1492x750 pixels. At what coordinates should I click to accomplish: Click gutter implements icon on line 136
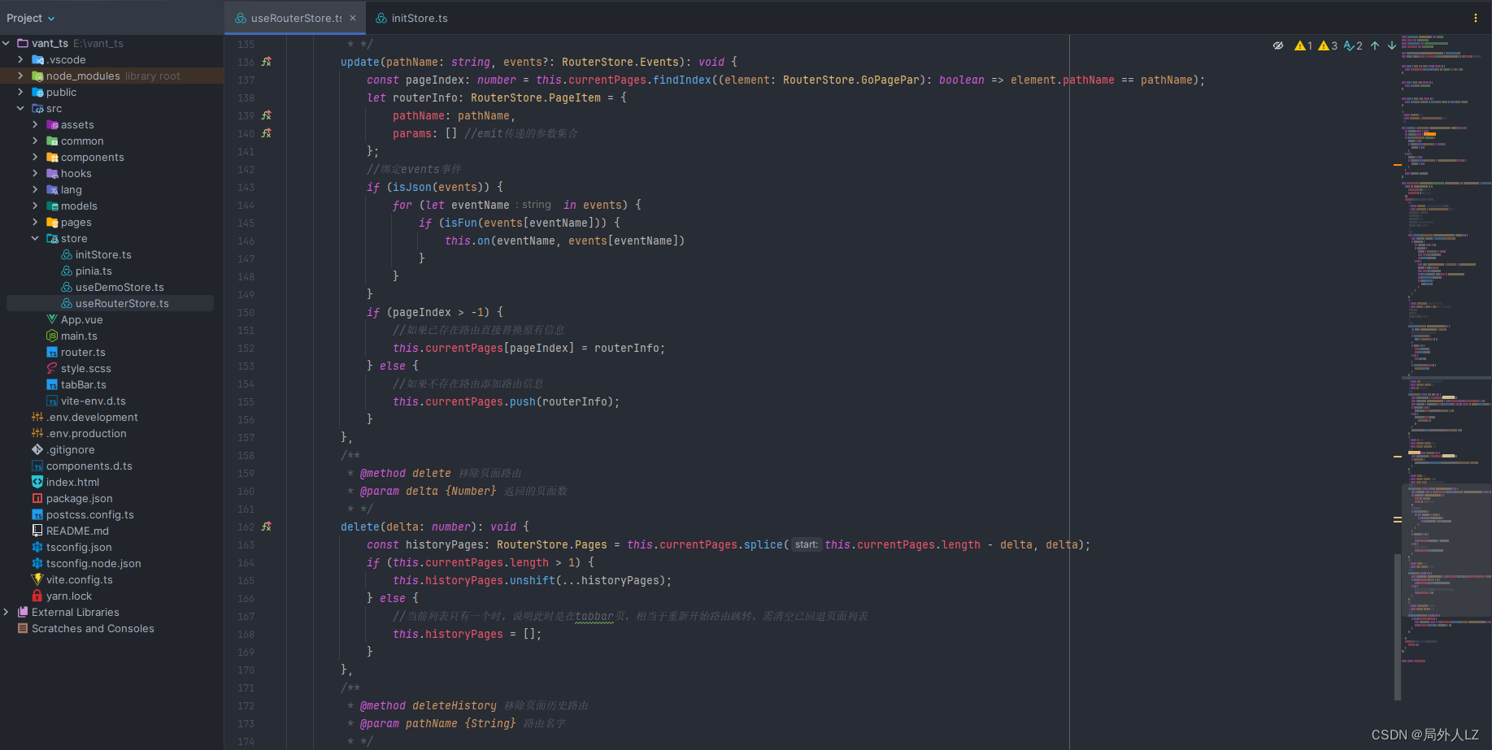tap(267, 62)
